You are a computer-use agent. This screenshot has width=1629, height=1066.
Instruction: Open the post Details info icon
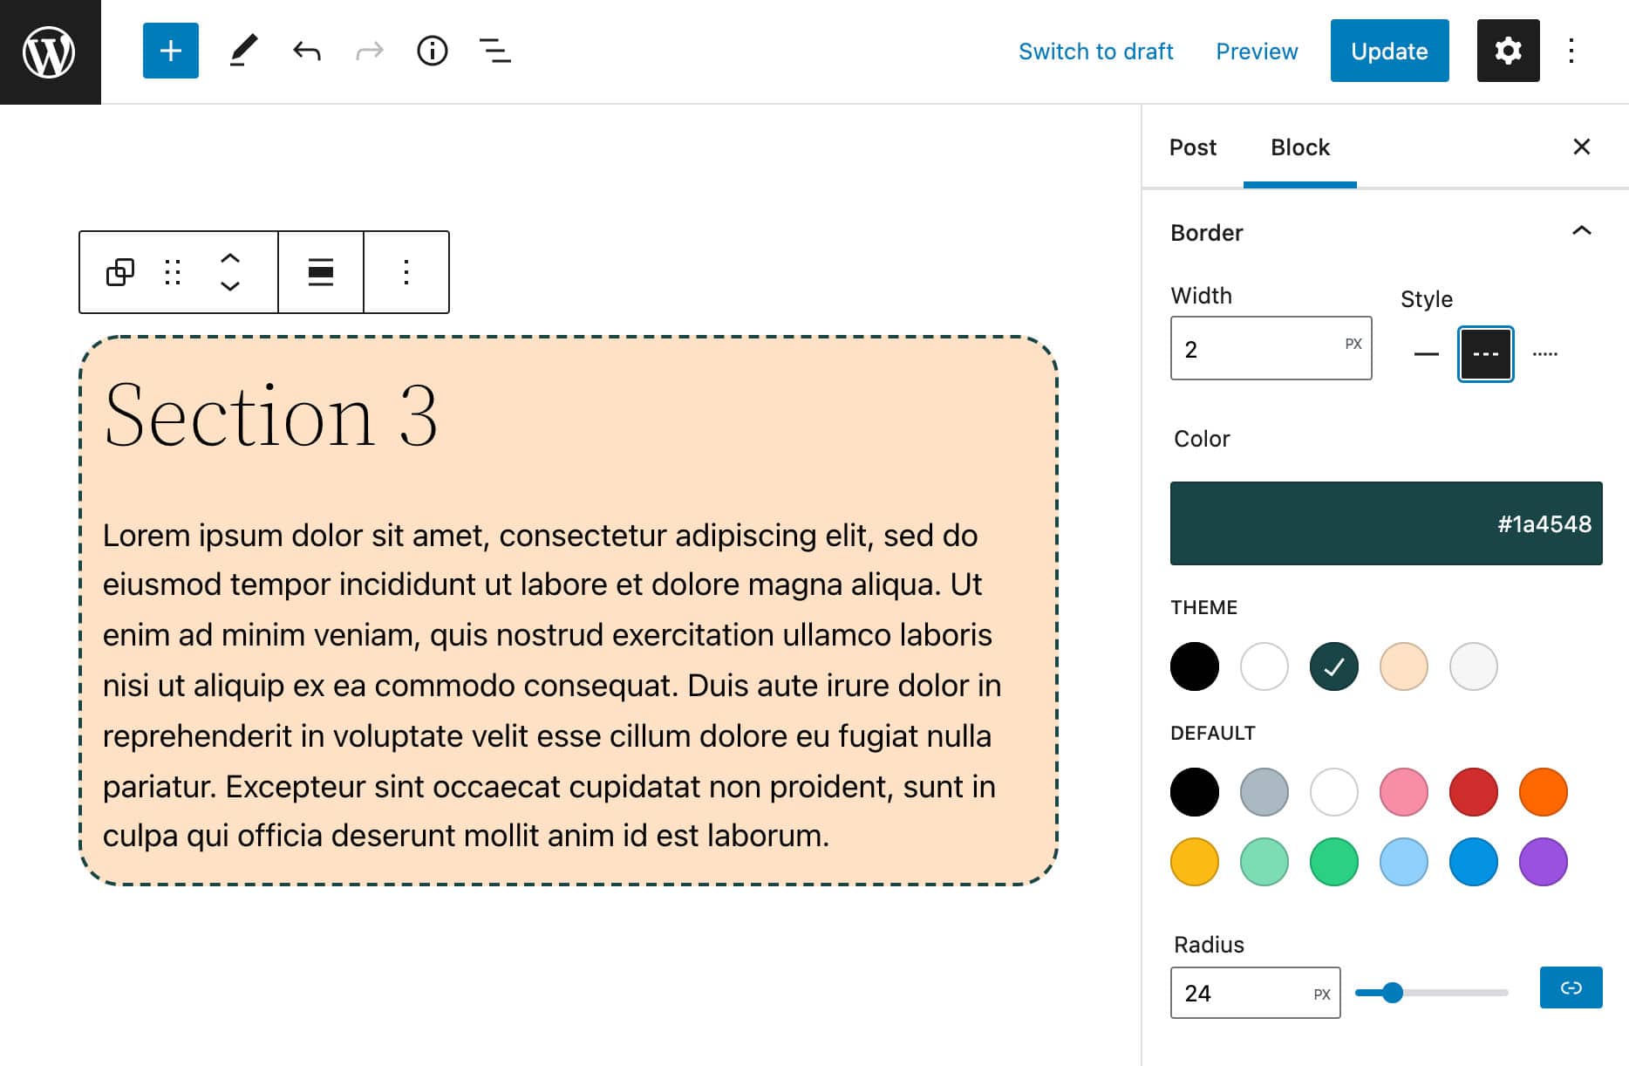[432, 51]
